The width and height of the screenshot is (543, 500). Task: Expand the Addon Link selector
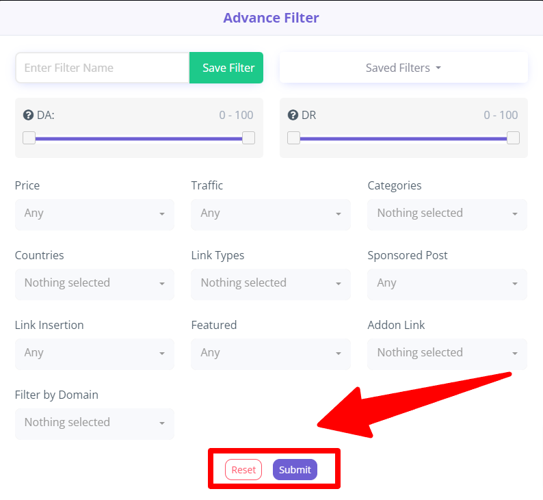pyautogui.click(x=447, y=354)
